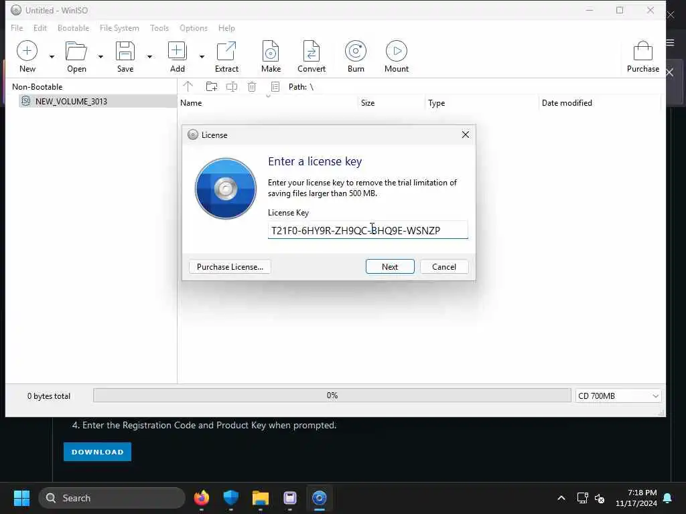The width and height of the screenshot is (686, 514).
Task: Click the Convert toolbar icon
Action: pyautogui.click(x=312, y=51)
